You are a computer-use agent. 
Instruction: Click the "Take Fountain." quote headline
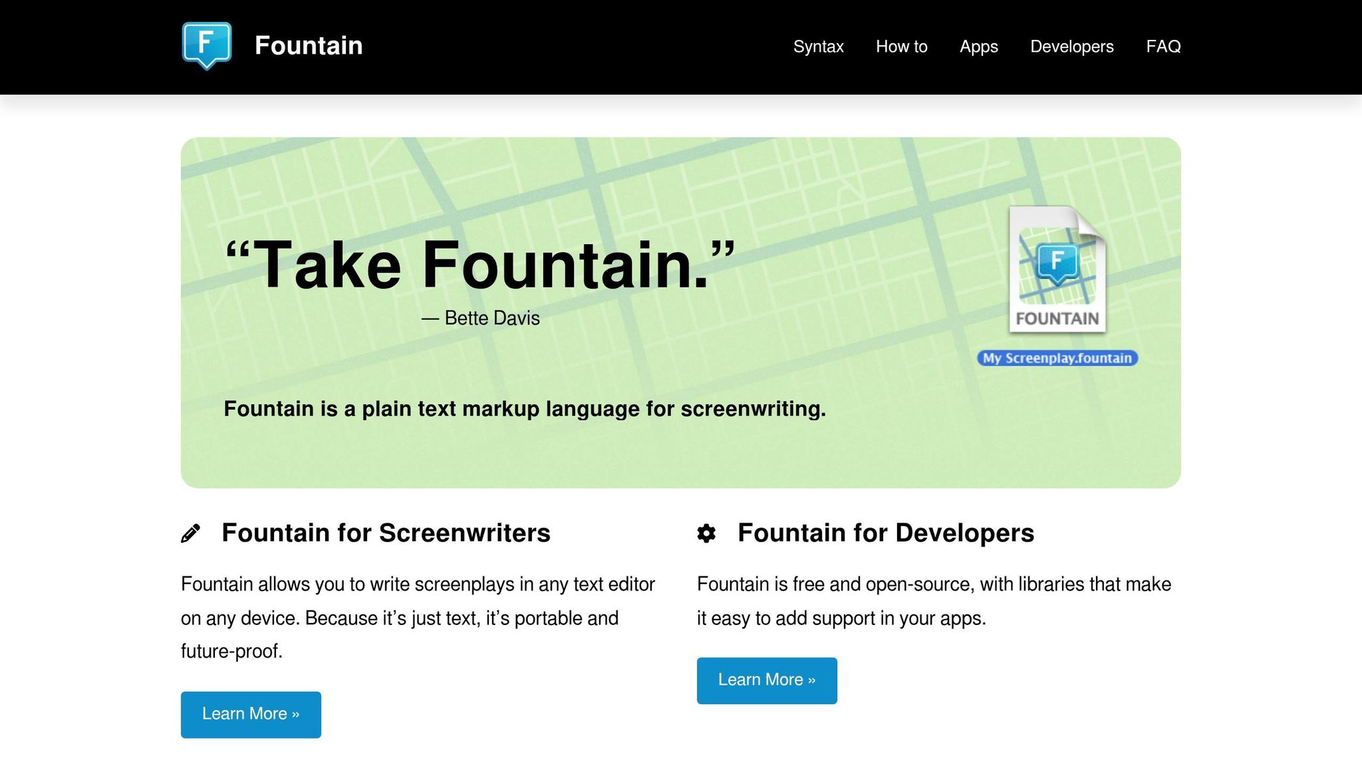(x=480, y=265)
